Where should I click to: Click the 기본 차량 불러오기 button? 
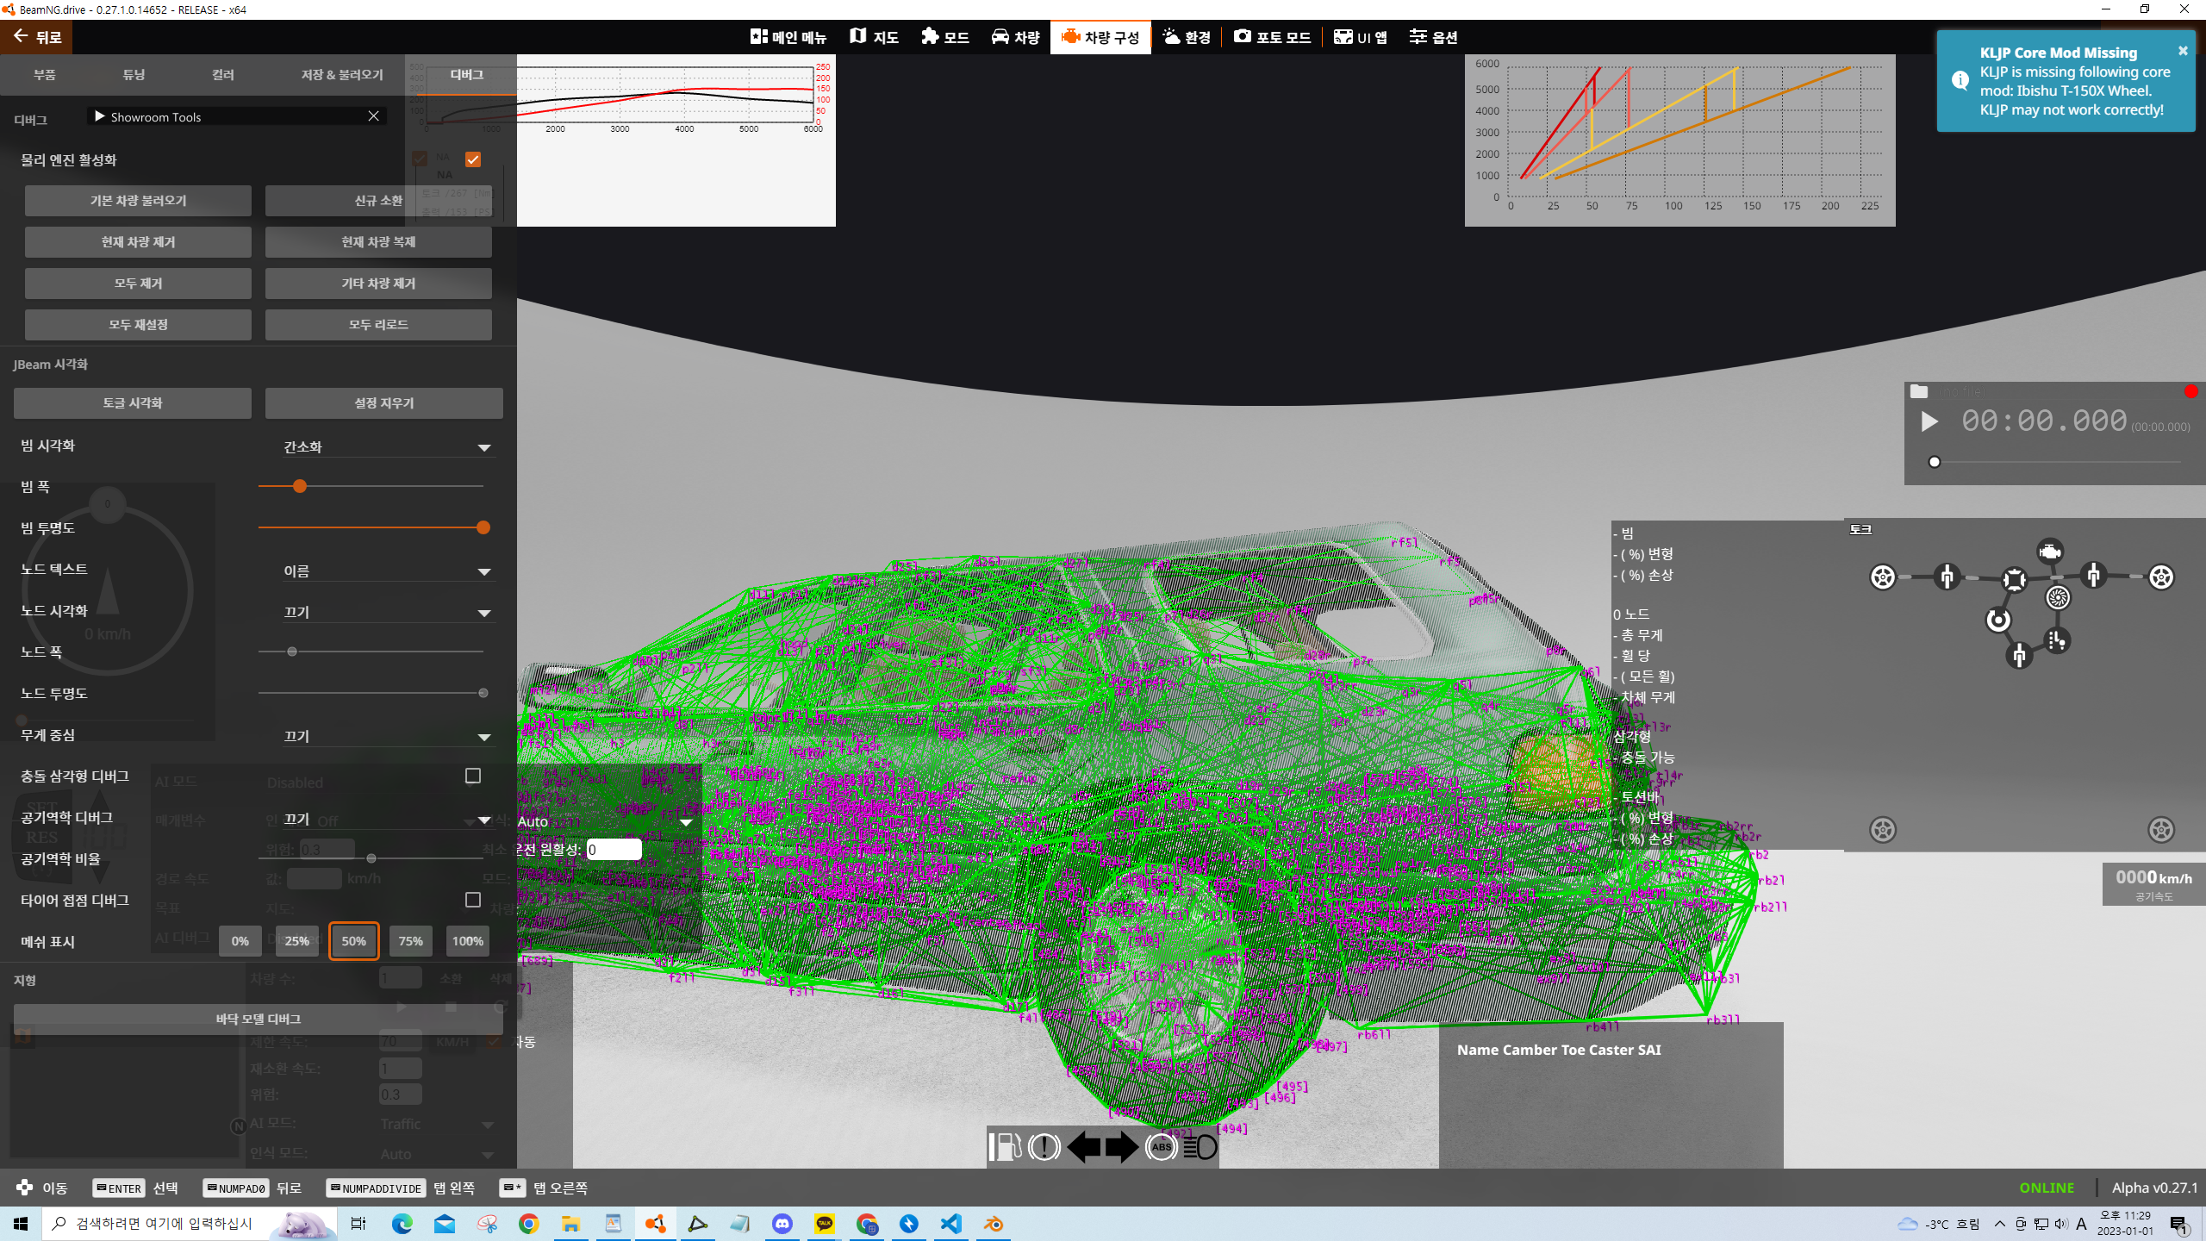click(x=138, y=201)
